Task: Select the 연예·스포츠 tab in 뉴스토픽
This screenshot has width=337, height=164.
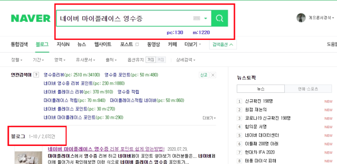Action: pyautogui.click(x=308, y=89)
